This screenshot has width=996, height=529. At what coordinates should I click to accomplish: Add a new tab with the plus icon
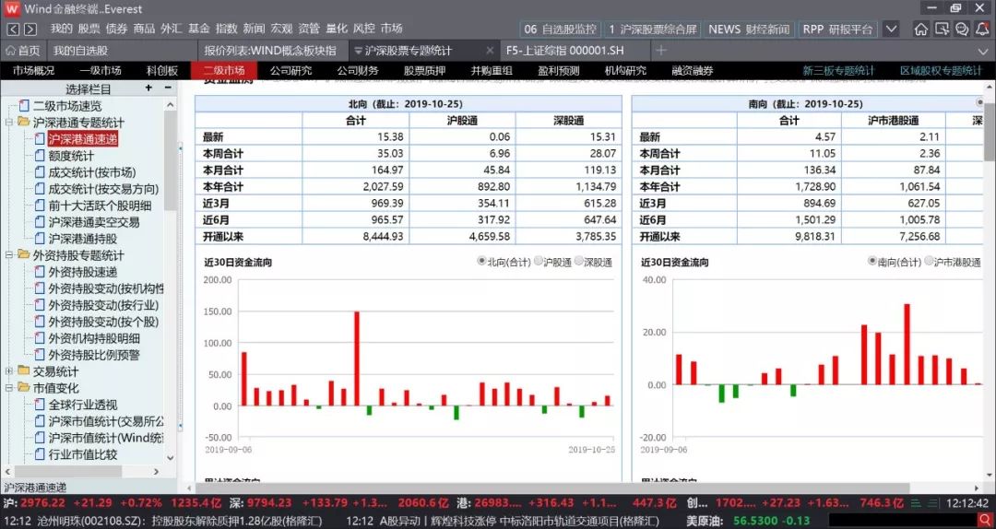(660, 50)
